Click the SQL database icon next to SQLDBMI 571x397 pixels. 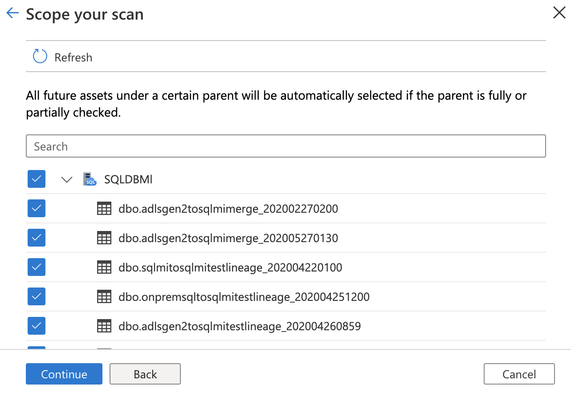(89, 179)
